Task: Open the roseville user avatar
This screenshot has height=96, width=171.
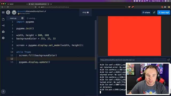Action: point(14,13)
